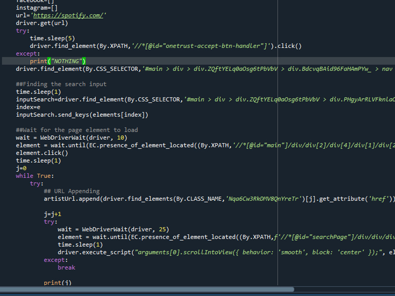Click '##Wait for the page element to load' comment
This screenshot has width=395, height=296.
[77, 130]
